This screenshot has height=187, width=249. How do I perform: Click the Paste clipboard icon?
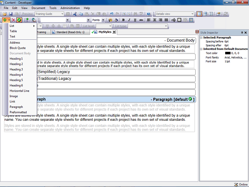click(87, 14)
